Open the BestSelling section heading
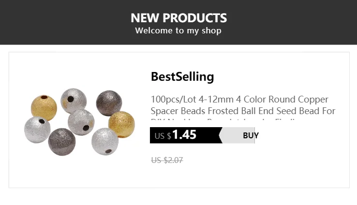This screenshot has width=357, height=205. pyautogui.click(x=182, y=76)
